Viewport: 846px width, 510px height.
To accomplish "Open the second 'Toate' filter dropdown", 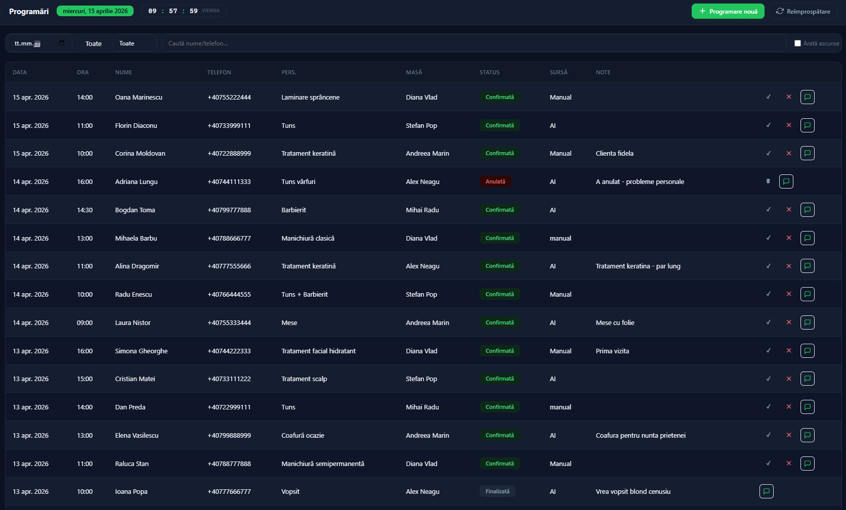I will point(134,43).
